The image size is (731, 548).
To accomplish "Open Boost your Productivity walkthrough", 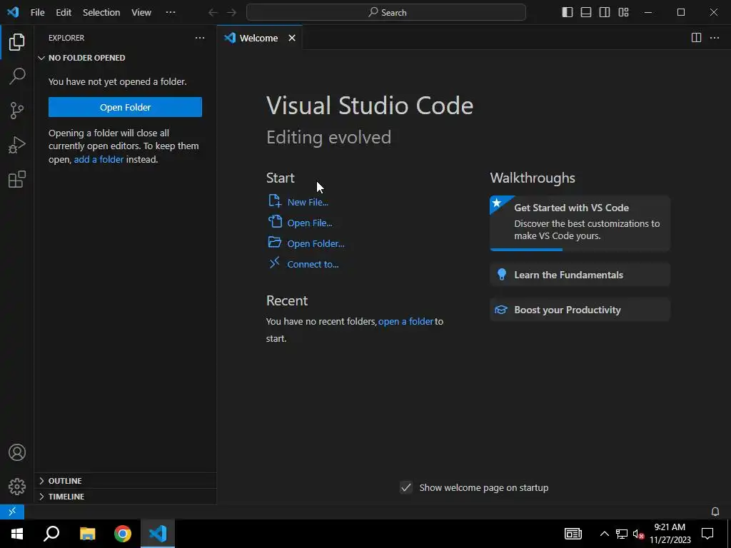I will coord(580,310).
